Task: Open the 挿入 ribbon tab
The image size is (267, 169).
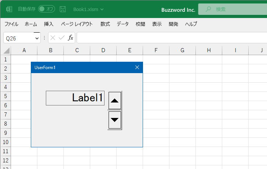Action: click(x=49, y=24)
